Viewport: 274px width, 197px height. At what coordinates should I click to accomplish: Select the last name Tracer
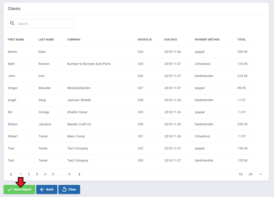43,136
